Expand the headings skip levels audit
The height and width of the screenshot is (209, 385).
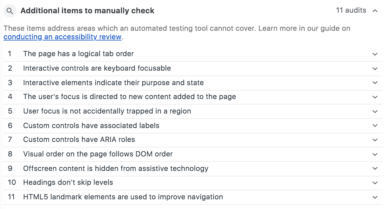[x=374, y=183]
